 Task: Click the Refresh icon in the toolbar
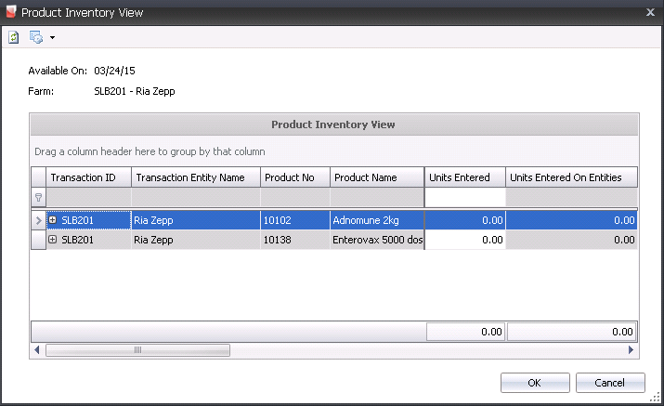[14, 37]
